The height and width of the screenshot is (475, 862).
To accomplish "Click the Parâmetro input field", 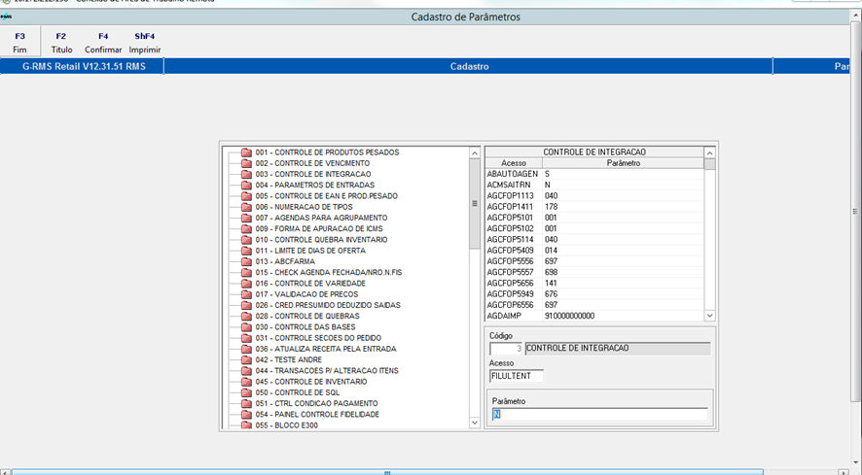I will tap(599, 414).
